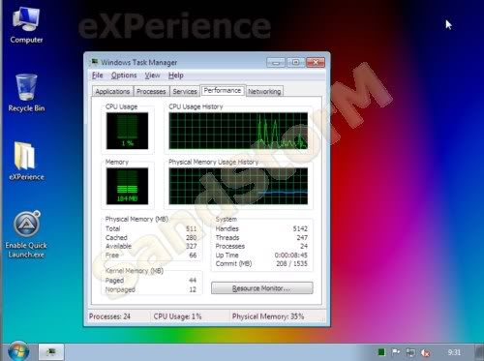Select the eXPerience folder on desktop
This screenshot has height=361, width=484.
26,161
